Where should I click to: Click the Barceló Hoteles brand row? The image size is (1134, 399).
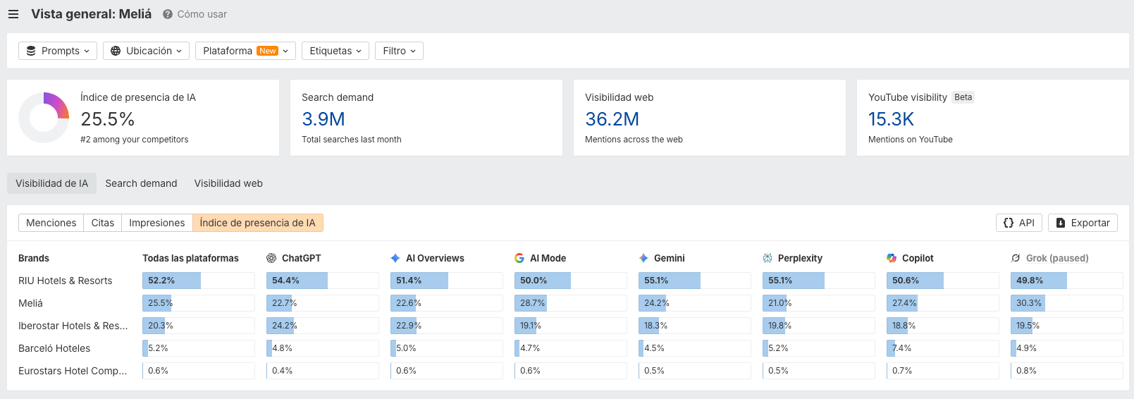pyautogui.click(x=54, y=348)
